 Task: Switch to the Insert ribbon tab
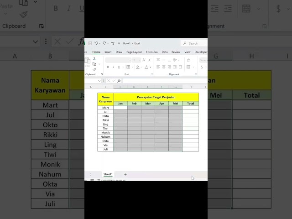click(x=108, y=52)
